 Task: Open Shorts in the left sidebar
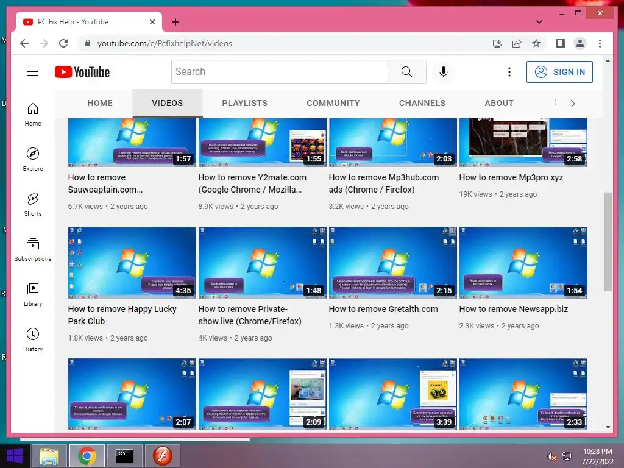(33, 205)
